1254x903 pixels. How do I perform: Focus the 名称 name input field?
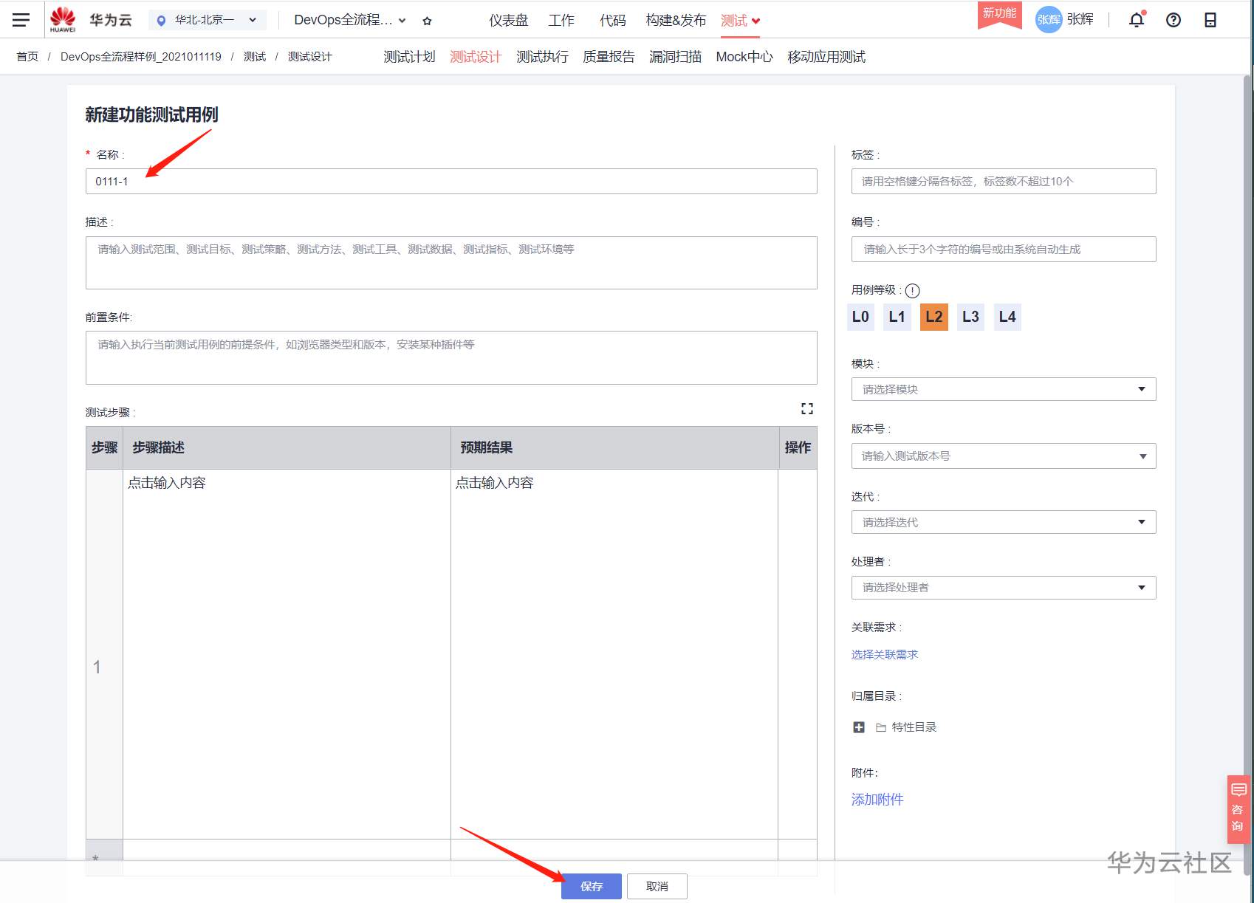point(451,182)
